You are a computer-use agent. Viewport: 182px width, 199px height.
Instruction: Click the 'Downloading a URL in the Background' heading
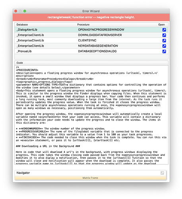(x=48, y=146)
